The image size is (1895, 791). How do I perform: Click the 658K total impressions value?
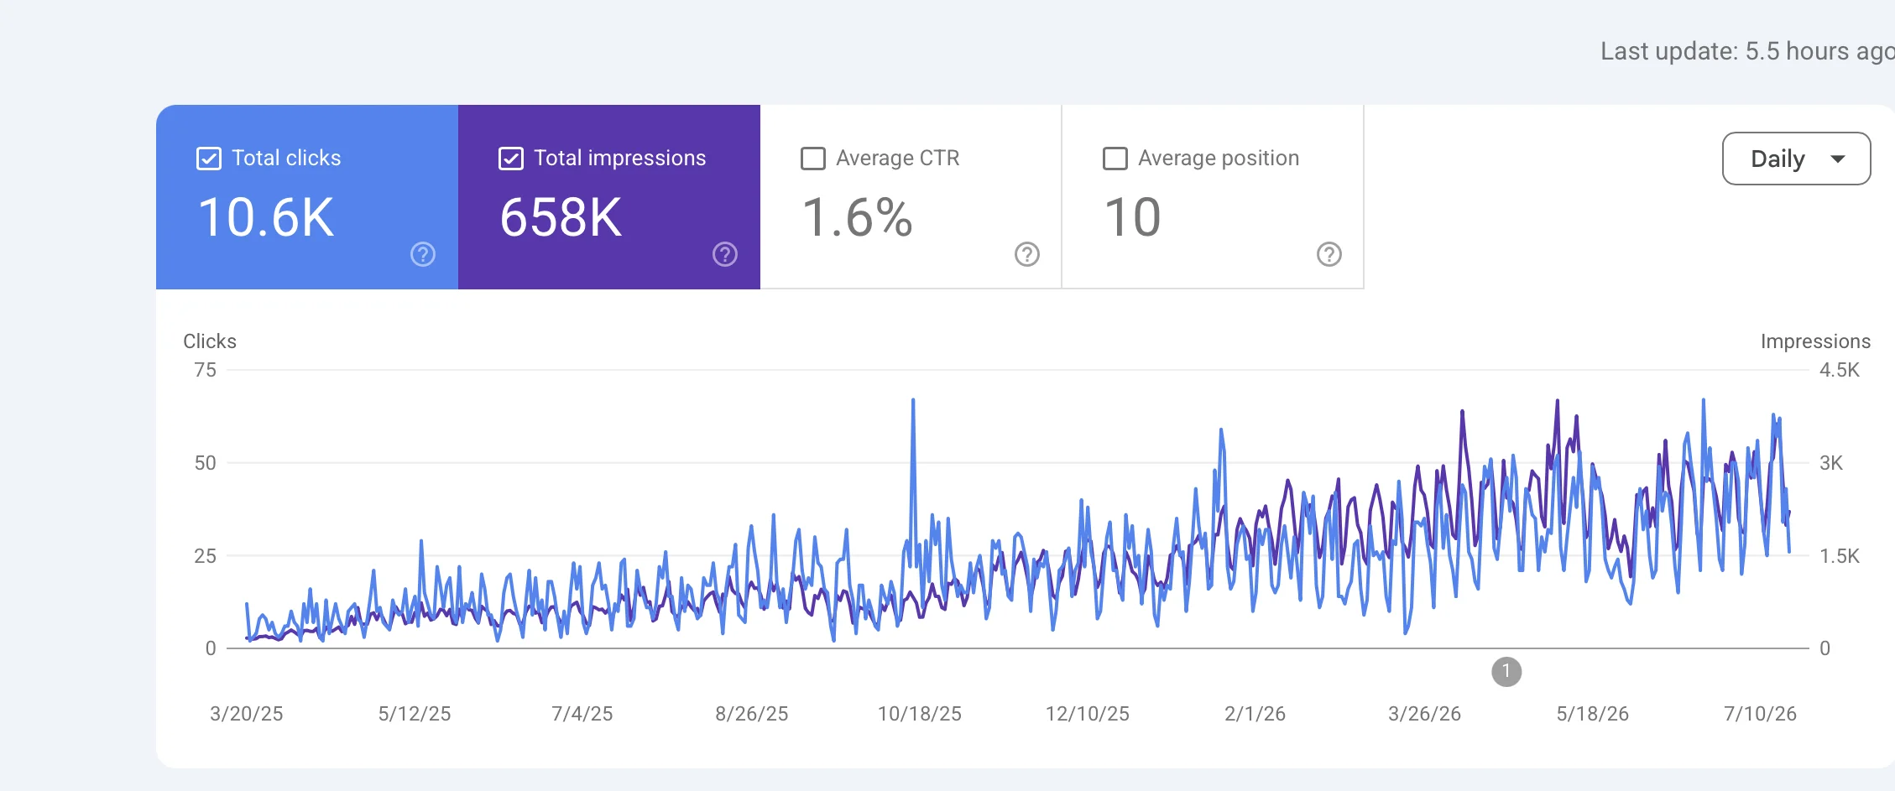[x=561, y=217]
